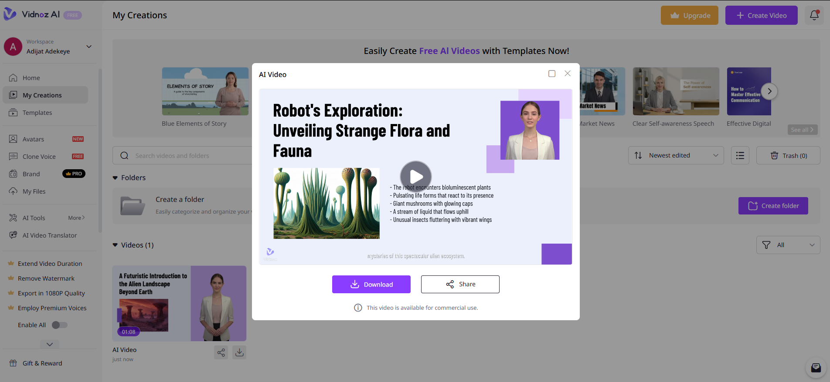Click the notification bell icon
Image resolution: width=830 pixels, height=382 pixels.
click(x=814, y=15)
